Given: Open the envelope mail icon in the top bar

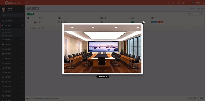Looking at the screenshot, I should (x=183, y=3).
